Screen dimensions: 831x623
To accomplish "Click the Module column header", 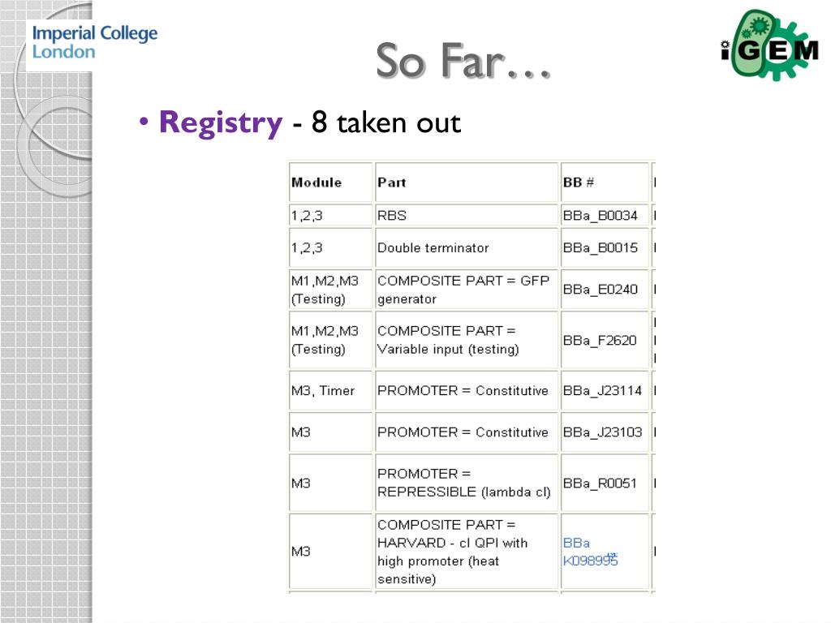I will [331, 183].
